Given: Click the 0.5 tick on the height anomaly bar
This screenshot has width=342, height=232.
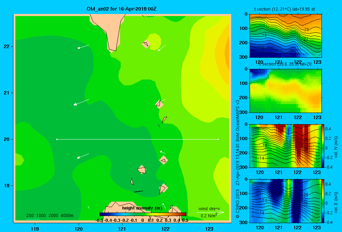Looking at the screenshot, I should (x=185, y=220).
